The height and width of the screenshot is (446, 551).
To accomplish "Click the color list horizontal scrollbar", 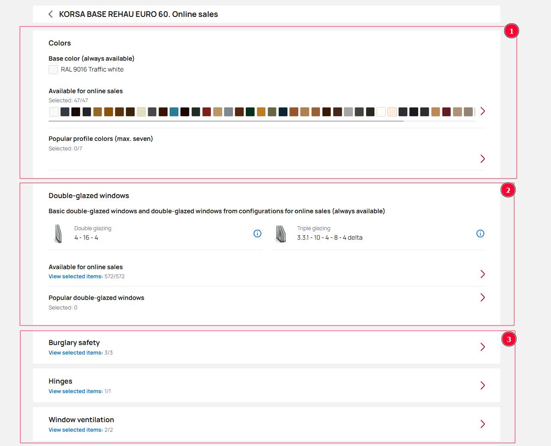I will coord(226,121).
